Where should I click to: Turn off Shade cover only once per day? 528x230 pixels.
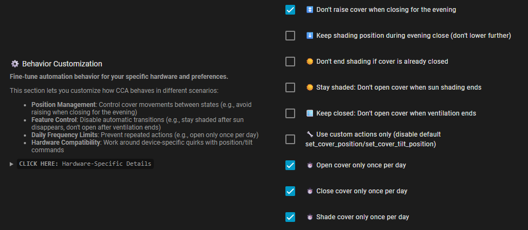click(x=290, y=217)
